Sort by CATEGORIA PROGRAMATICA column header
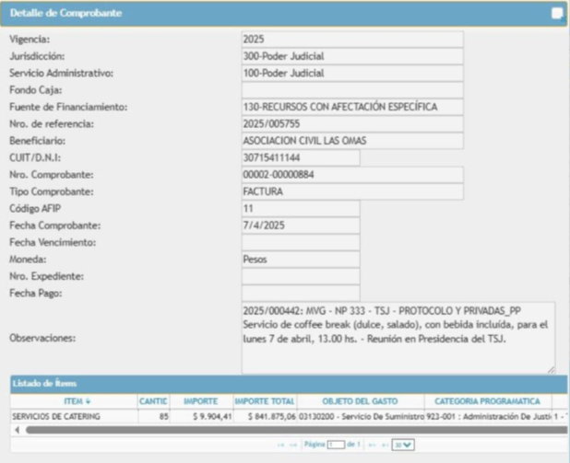 487,401
